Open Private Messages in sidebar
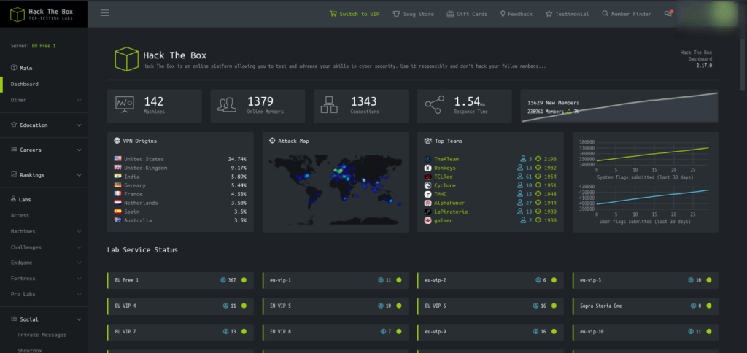 pos(42,335)
